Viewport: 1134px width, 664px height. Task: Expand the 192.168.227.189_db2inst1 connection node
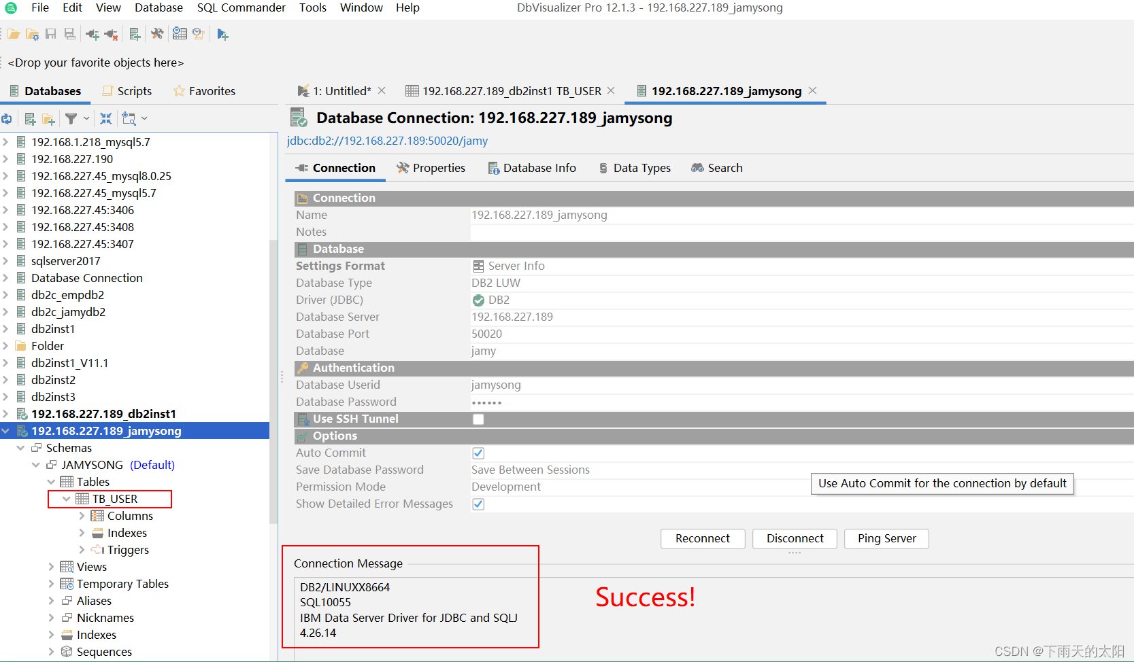tap(5, 414)
